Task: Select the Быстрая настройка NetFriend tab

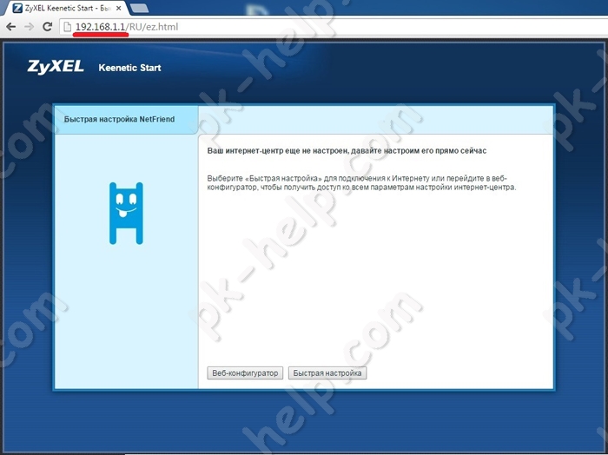Action: [126, 119]
